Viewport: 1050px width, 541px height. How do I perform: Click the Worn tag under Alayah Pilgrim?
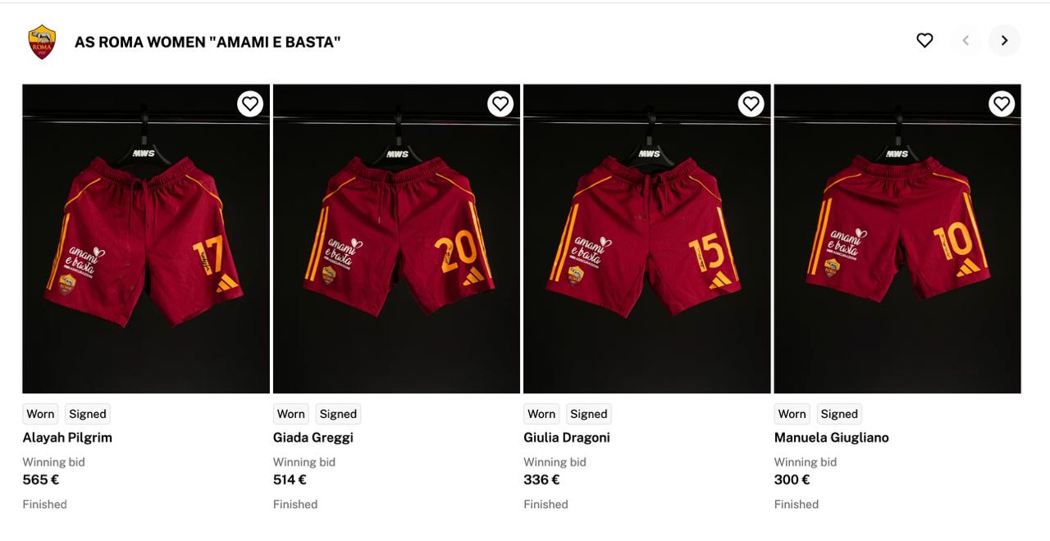pyautogui.click(x=40, y=414)
